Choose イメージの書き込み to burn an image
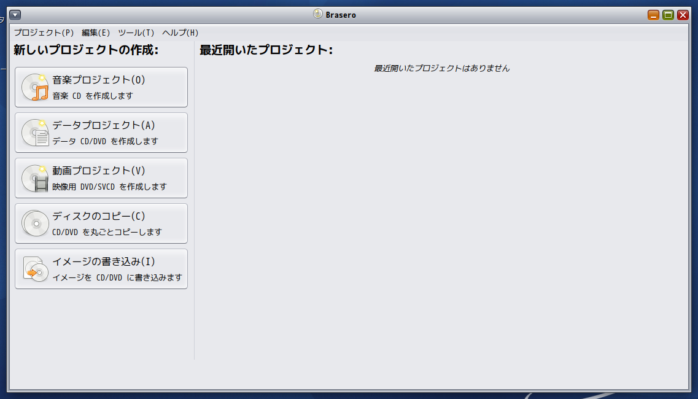Screen dimensions: 698x399 point(101,268)
